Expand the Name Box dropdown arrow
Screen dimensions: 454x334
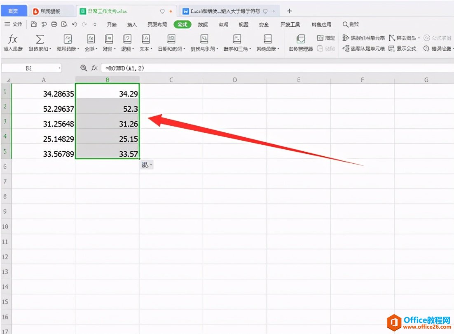[x=59, y=68]
